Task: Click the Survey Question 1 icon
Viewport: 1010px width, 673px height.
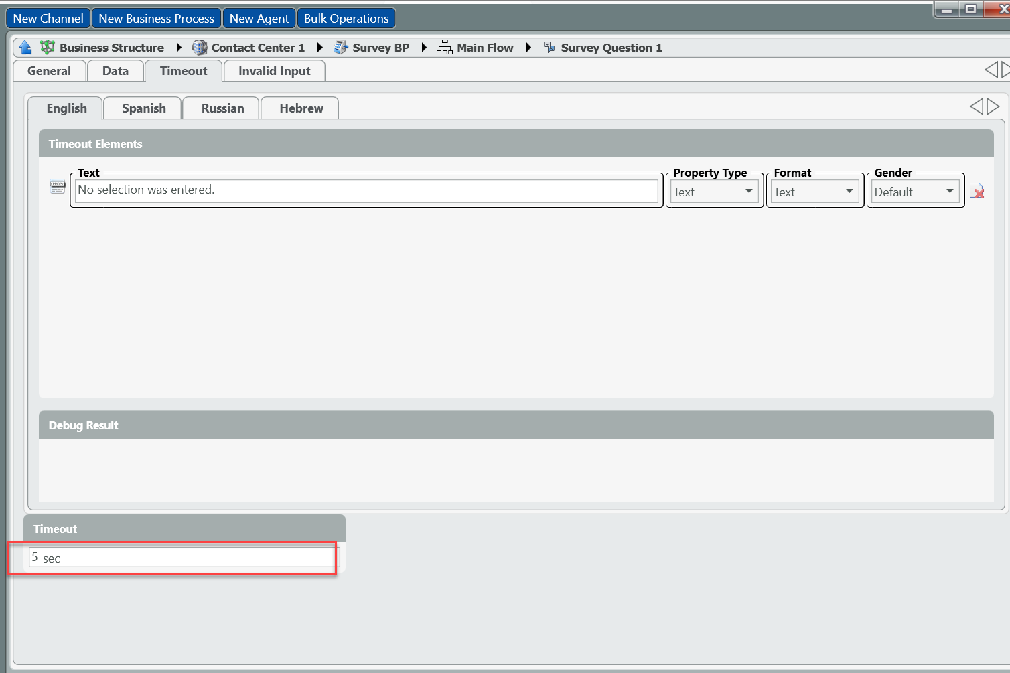Action: pyautogui.click(x=549, y=48)
